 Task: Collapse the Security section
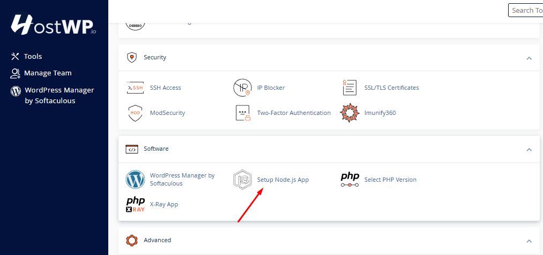529,58
